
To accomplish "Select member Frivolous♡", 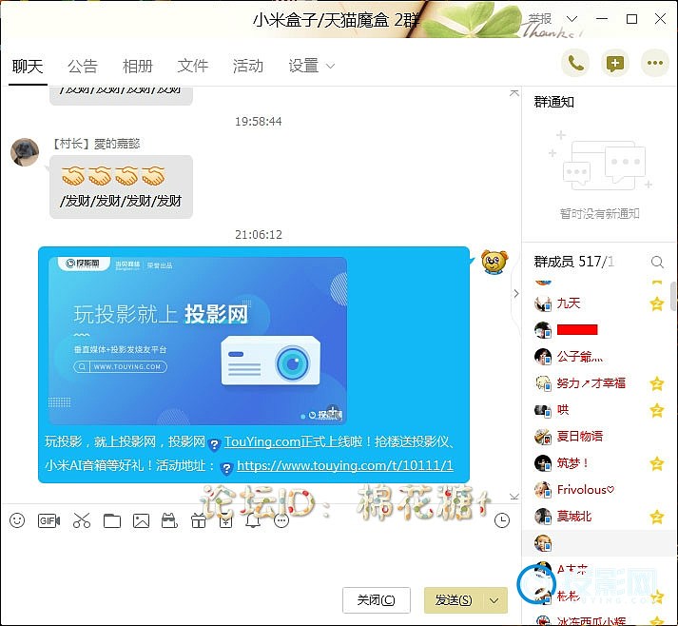I will click(x=599, y=490).
